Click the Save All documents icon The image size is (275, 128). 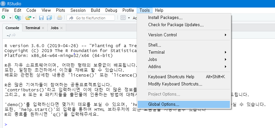[x=49, y=18]
